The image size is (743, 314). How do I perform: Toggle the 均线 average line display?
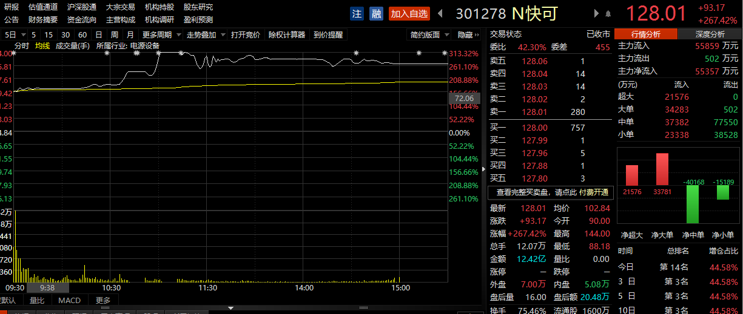pos(42,45)
